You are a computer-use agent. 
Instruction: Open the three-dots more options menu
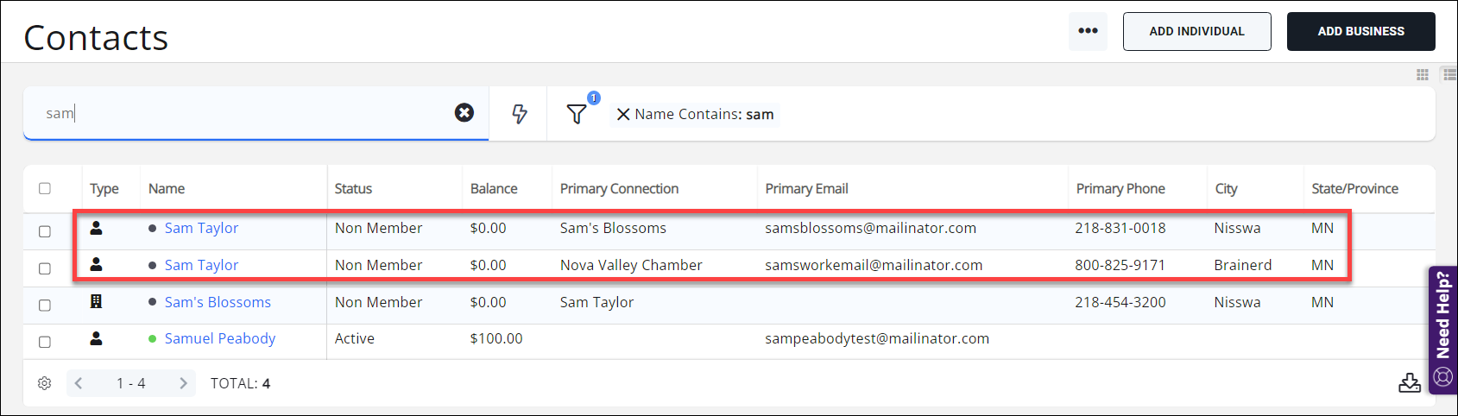(1088, 31)
